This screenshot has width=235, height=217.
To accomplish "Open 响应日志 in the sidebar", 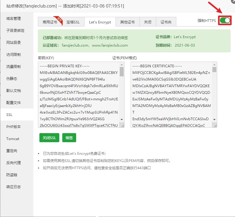I will click(x=17, y=187).
